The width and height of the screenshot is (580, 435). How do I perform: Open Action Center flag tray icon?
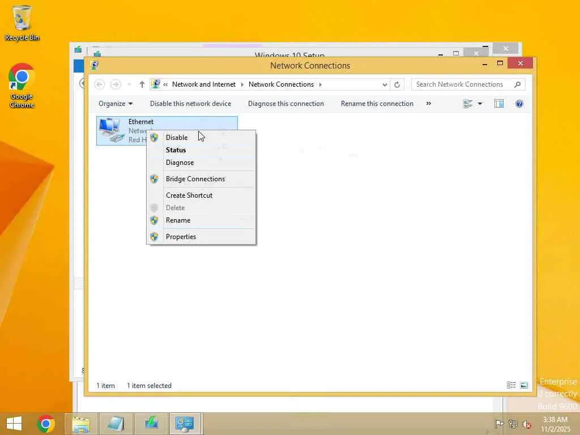pyautogui.click(x=499, y=424)
